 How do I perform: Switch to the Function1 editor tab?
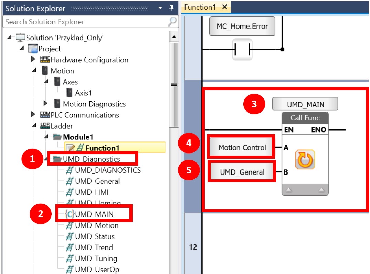point(200,7)
